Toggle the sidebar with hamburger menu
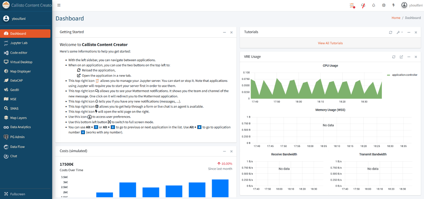Viewport: 424px width, 199px height. [x=59, y=5]
